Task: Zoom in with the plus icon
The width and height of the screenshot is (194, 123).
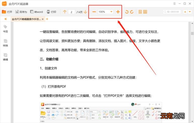Action: pos(118,12)
